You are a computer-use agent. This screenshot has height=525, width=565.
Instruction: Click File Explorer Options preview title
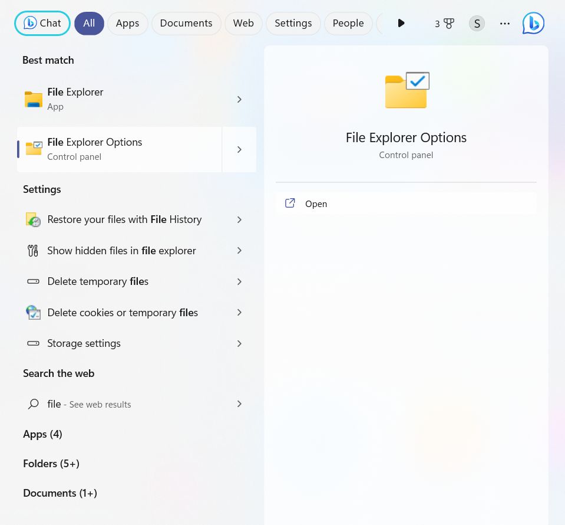point(406,138)
